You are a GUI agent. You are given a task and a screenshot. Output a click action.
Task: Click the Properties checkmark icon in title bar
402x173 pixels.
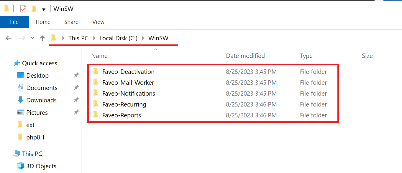pos(23,9)
